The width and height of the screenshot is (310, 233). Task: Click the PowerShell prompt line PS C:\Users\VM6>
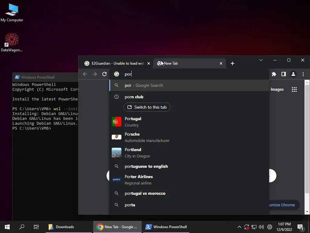click(32, 128)
